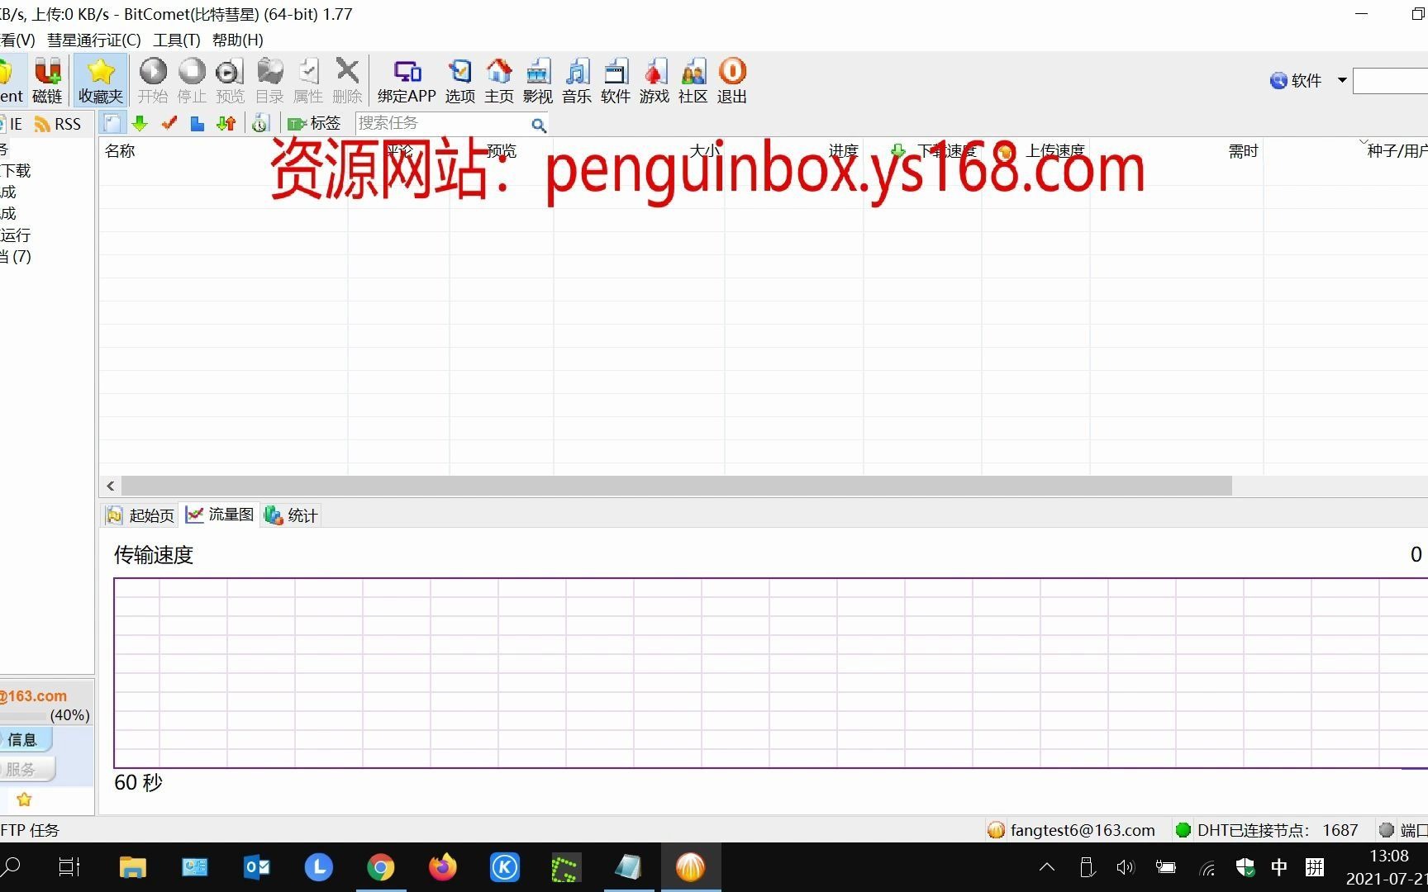The height and width of the screenshot is (892, 1428).
Task: Open the 慧星通行证(C) menu
Action: [93, 40]
